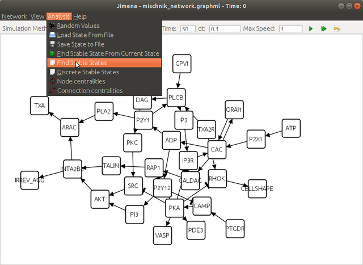
Task: Click the Connection centralities circular icon
Action: [53, 90]
